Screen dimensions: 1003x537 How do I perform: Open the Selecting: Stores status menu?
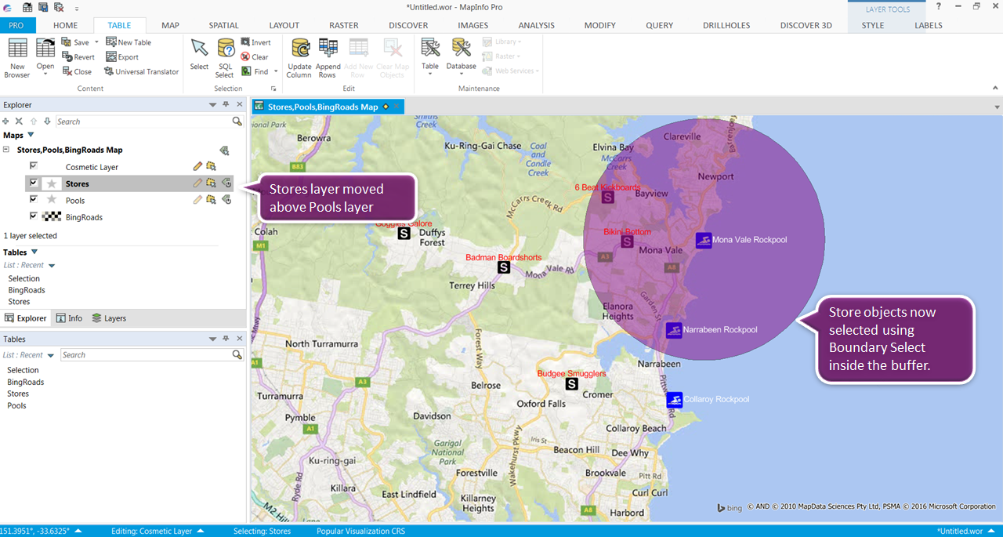pos(263,531)
